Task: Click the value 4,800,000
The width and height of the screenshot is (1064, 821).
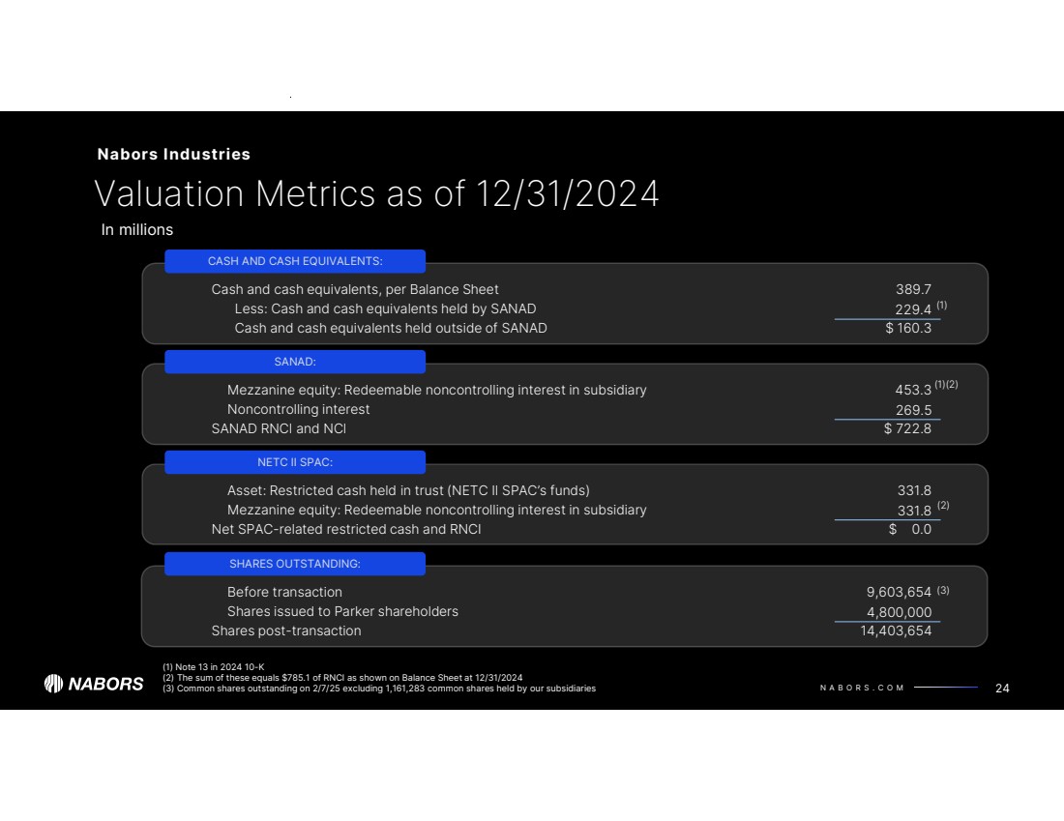Action: [x=900, y=612]
